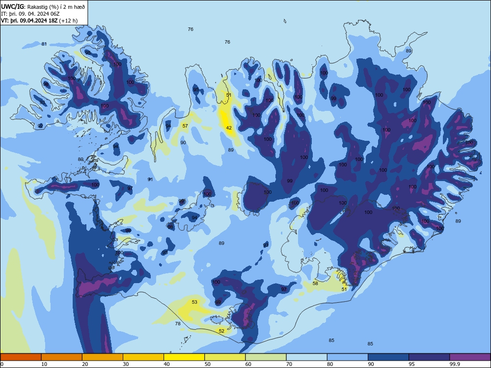This screenshot has width=491, height=368.
Task: Pick the 40–50 bright yellow legend swatch
Action: point(184,357)
